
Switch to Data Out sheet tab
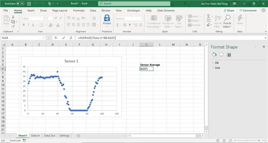click(x=50, y=136)
